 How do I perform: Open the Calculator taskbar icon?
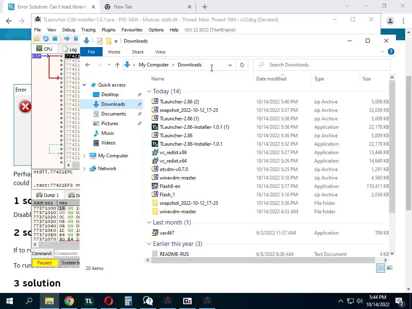(x=128, y=301)
